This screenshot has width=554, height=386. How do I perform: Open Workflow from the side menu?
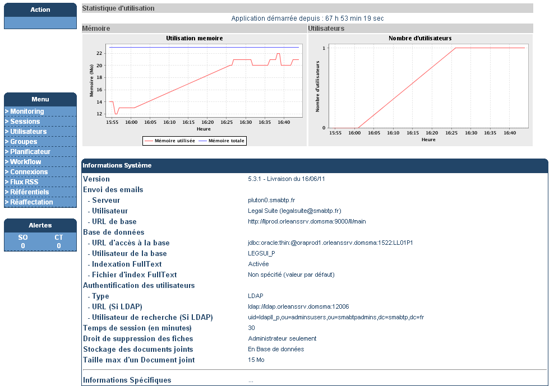(x=40, y=162)
